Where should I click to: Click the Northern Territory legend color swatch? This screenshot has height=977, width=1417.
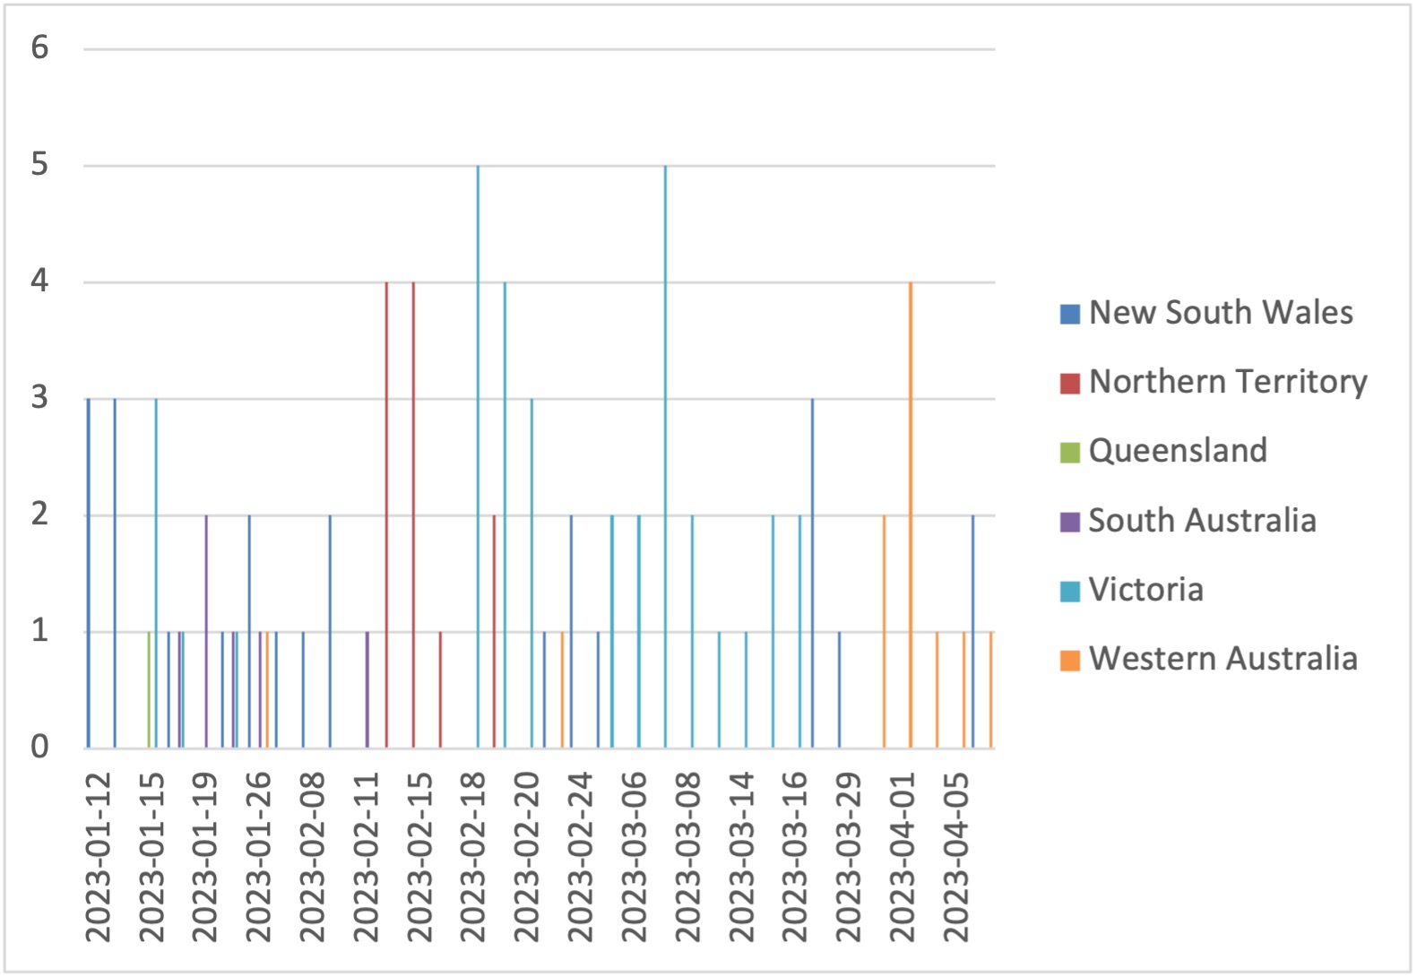1069,384
